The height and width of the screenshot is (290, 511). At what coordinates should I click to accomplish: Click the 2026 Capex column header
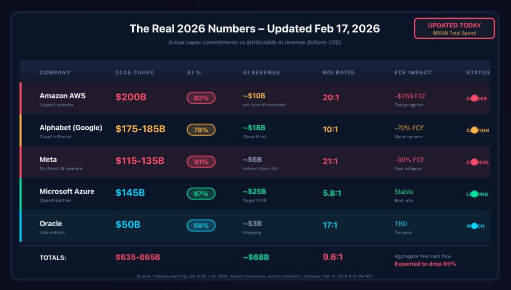[135, 72]
